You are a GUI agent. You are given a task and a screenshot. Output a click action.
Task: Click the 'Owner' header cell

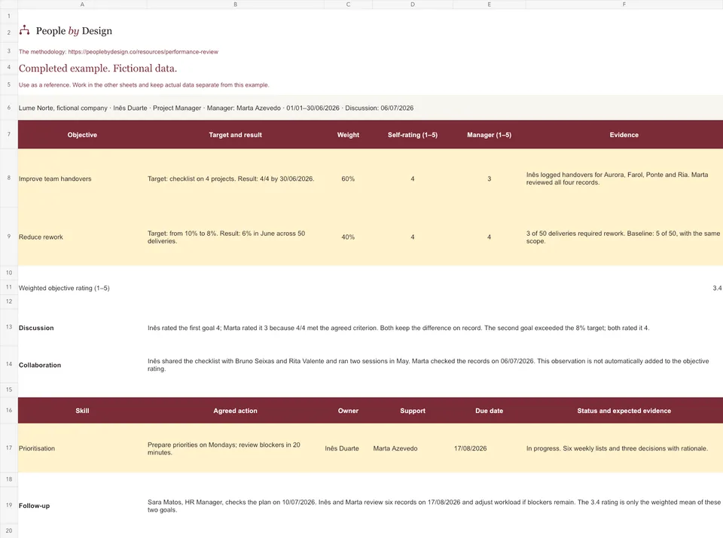click(x=348, y=411)
